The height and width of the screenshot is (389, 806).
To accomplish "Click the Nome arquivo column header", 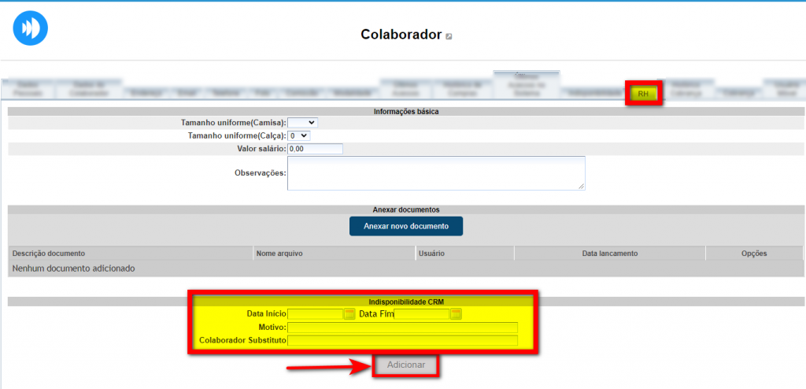I will (x=279, y=254).
